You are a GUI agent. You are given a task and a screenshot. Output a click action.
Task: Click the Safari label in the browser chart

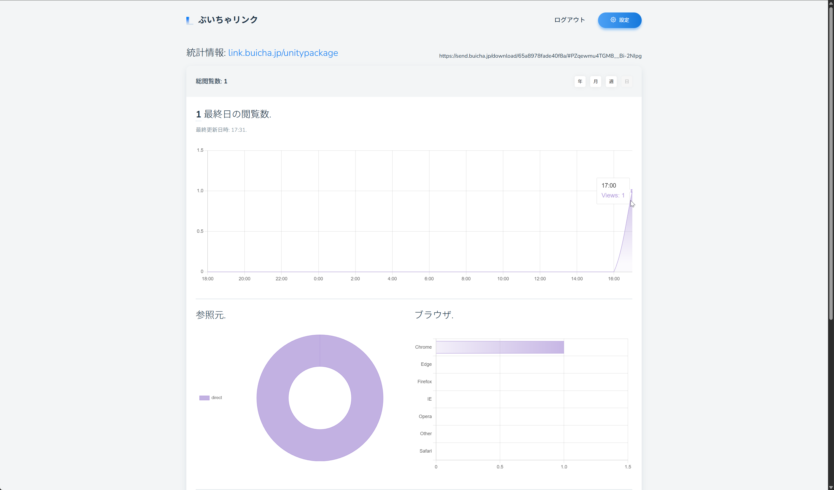426,451
